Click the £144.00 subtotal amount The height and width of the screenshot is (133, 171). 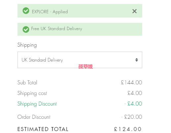(131, 82)
